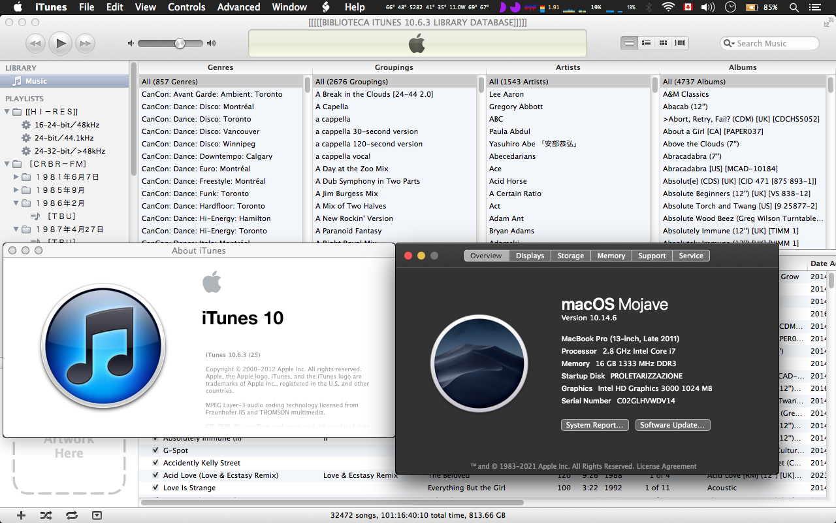836x523 pixels.
Task: Set the iTunes volume slider position
Action: click(180, 43)
